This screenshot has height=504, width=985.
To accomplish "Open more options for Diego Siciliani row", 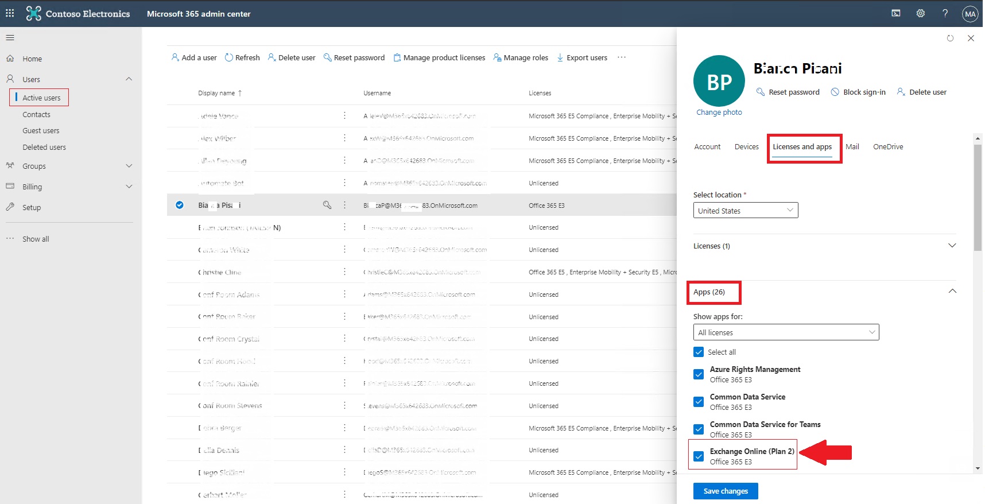I will pyautogui.click(x=344, y=472).
